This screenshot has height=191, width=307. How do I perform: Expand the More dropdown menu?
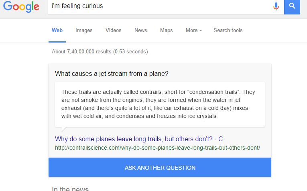tap(194, 30)
